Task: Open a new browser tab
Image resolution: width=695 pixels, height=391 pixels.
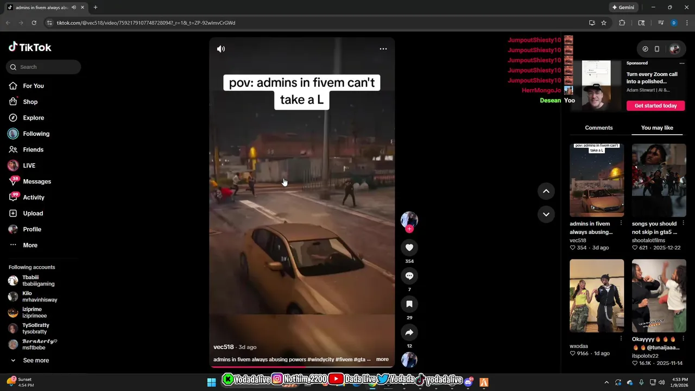Action: coord(96,8)
